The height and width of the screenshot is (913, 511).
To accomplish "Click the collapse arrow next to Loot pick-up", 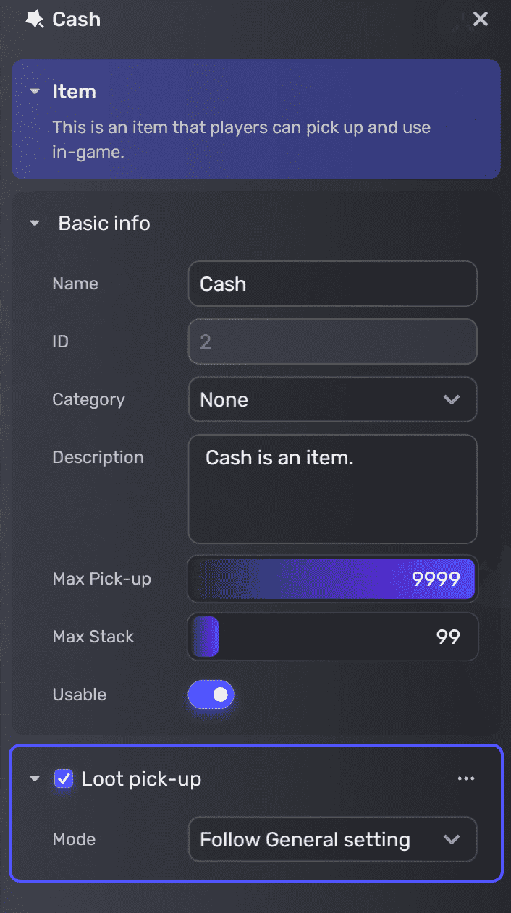I will click(x=34, y=778).
